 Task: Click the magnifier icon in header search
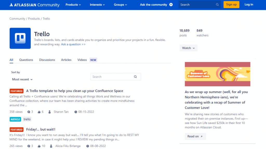point(217,4)
